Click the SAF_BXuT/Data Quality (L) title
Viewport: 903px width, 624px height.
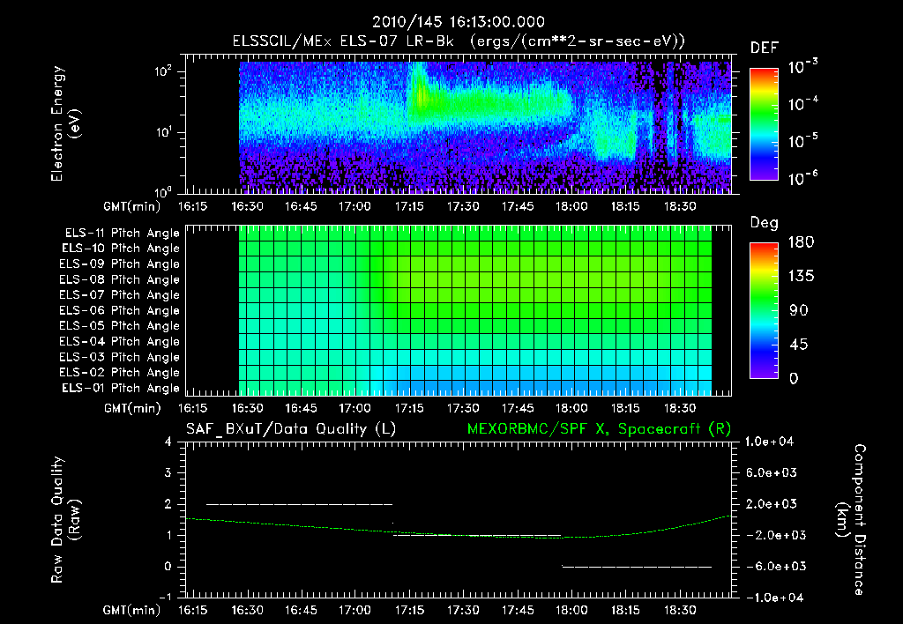291,429
